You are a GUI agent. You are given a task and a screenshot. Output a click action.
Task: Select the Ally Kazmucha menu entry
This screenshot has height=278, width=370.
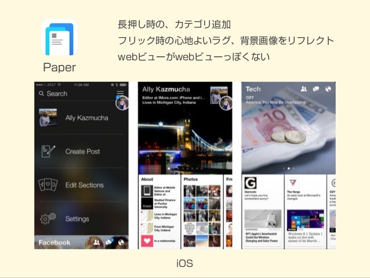[x=81, y=118]
